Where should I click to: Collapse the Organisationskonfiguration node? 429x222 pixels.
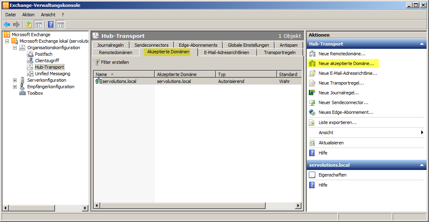pyautogui.click(x=15, y=48)
